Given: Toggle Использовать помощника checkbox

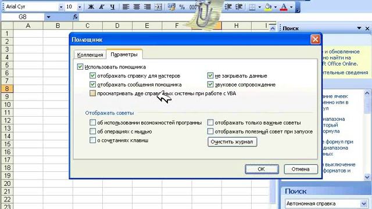Looking at the screenshot, I should coord(80,67).
